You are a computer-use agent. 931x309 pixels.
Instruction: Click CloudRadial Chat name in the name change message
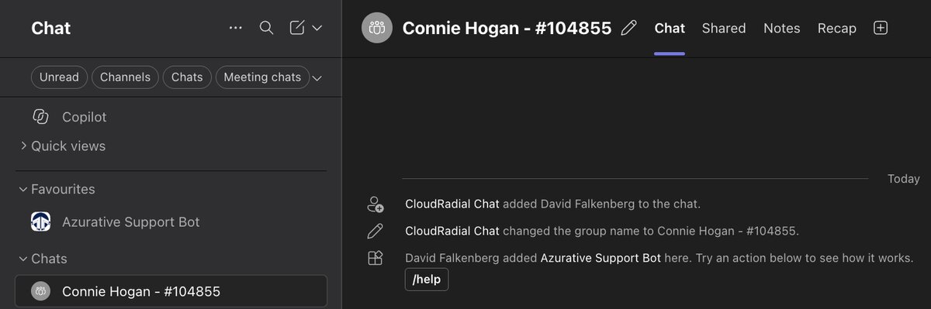pos(452,231)
